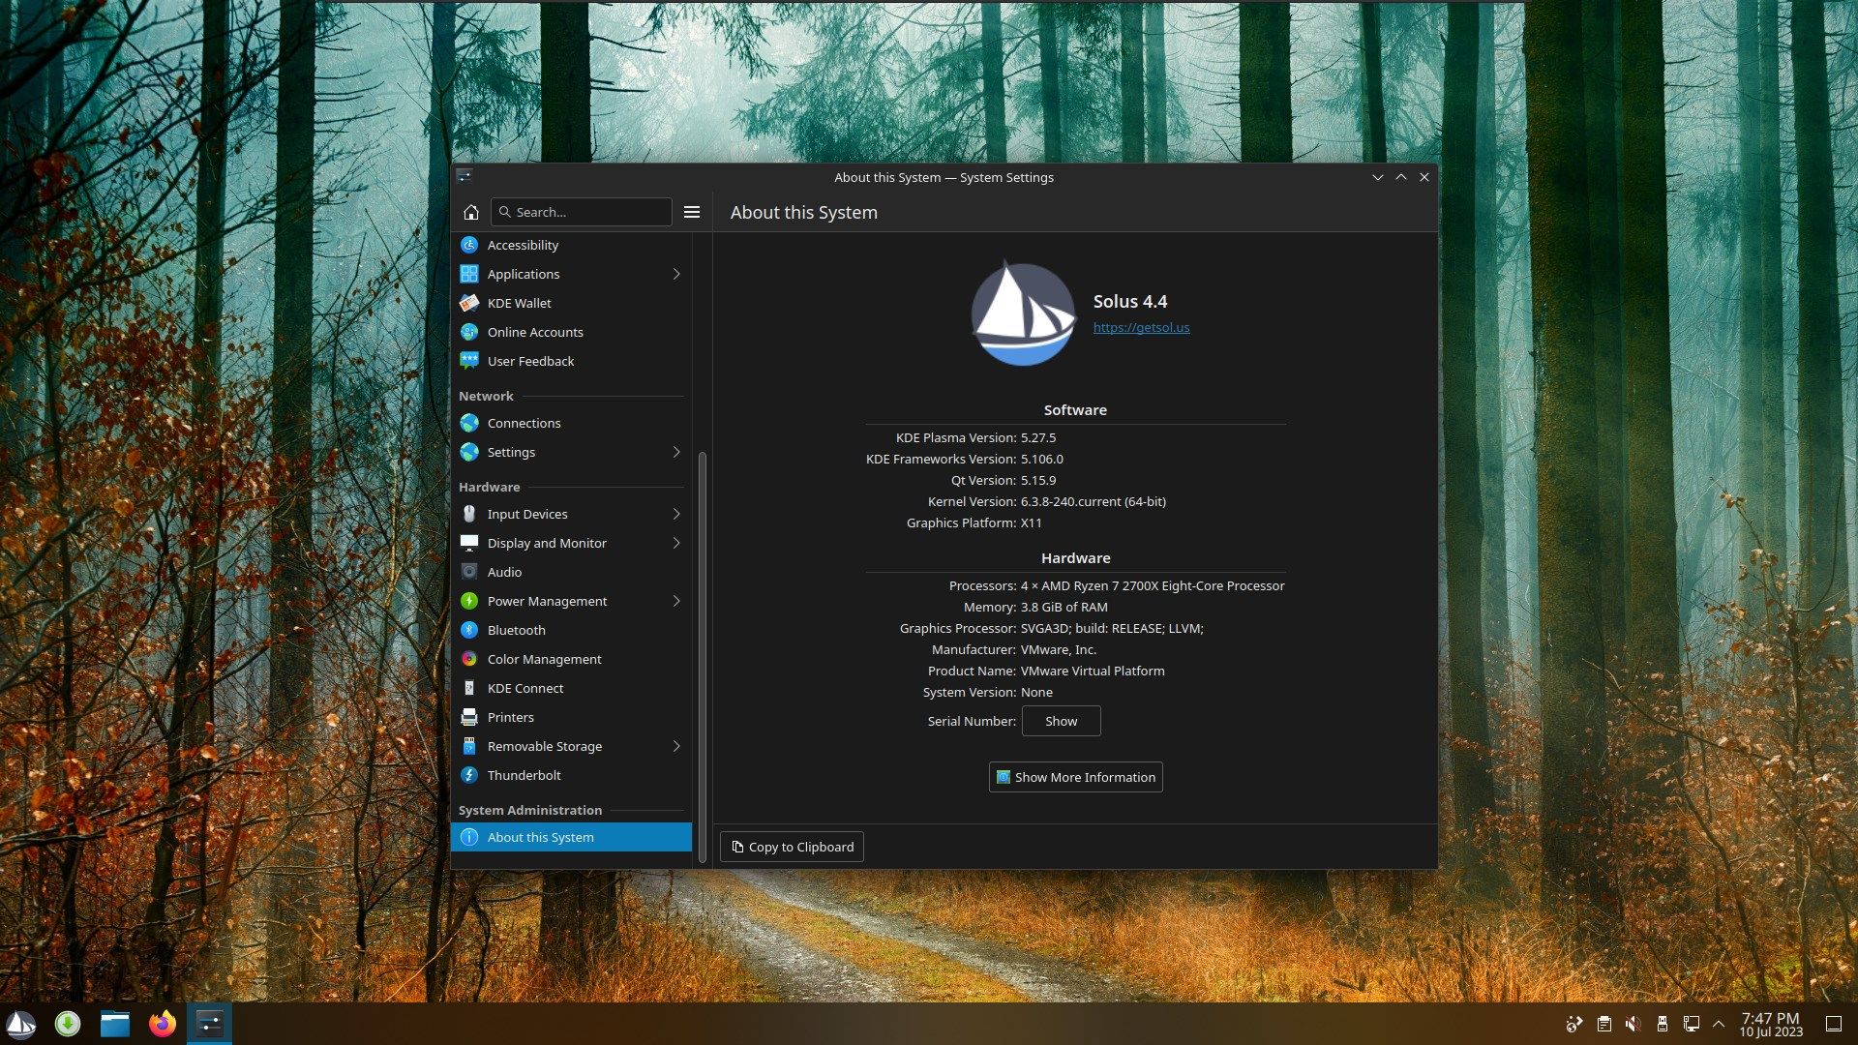Open the Thunderbolt settings page
Viewport: 1858px width, 1045px height.
pos(524,775)
